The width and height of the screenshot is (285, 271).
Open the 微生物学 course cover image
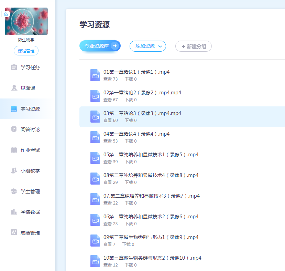click(26, 21)
